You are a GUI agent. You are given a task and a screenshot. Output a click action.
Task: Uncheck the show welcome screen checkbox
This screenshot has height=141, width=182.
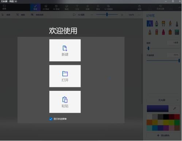coord(51,119)
